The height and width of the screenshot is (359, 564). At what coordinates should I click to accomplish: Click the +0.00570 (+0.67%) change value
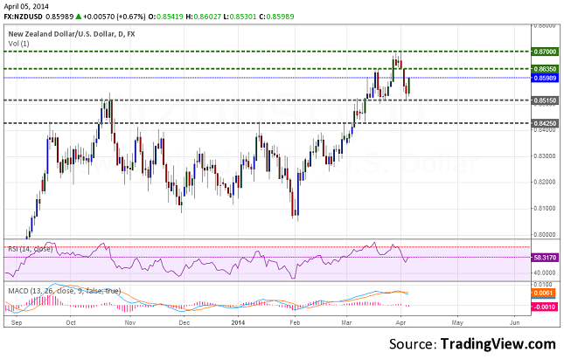tap(114, 17)
